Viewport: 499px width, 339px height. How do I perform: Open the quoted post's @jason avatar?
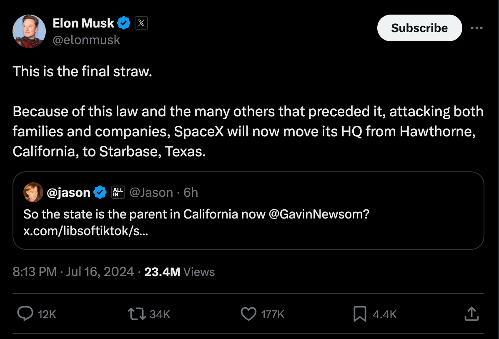click(33, 192)
